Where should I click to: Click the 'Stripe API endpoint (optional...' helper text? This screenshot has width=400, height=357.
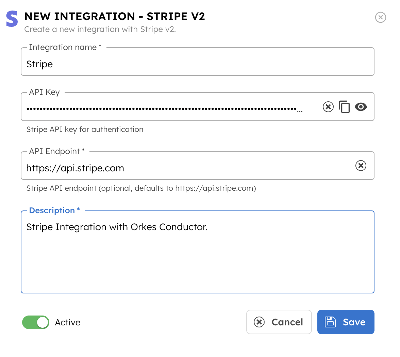point(141,188)
